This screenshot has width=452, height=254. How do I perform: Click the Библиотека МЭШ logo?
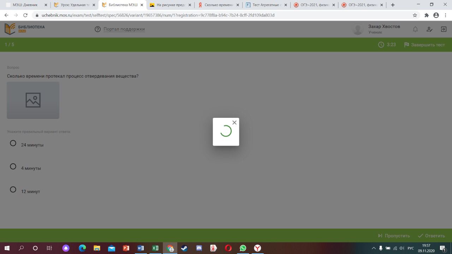pos(25,29)
